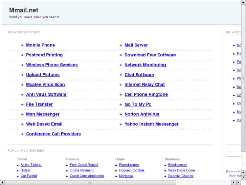
Task: Open the Postcard Printing link
Action: pyautogui.click(x=44, y=55)
